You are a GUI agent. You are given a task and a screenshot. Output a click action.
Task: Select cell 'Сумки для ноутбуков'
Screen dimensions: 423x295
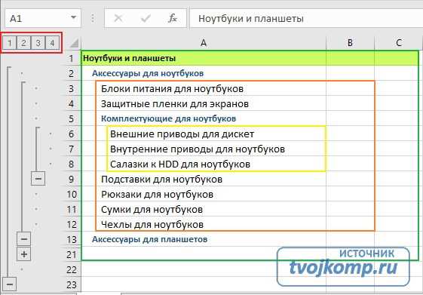204,210
